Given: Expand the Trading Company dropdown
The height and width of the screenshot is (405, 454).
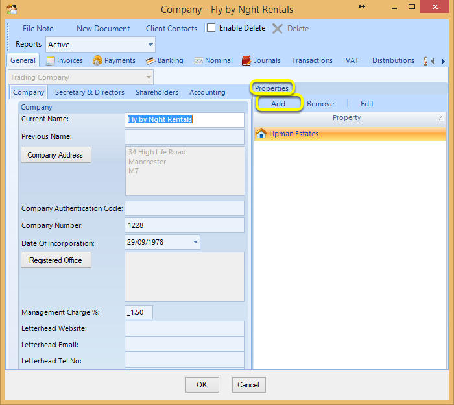Looking at the screenshot, I should click(x=149, y=77).
